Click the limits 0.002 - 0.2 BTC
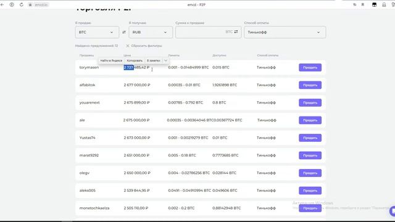Image resolution: width=395 pixels, height=222 pixels. [181, 208]
